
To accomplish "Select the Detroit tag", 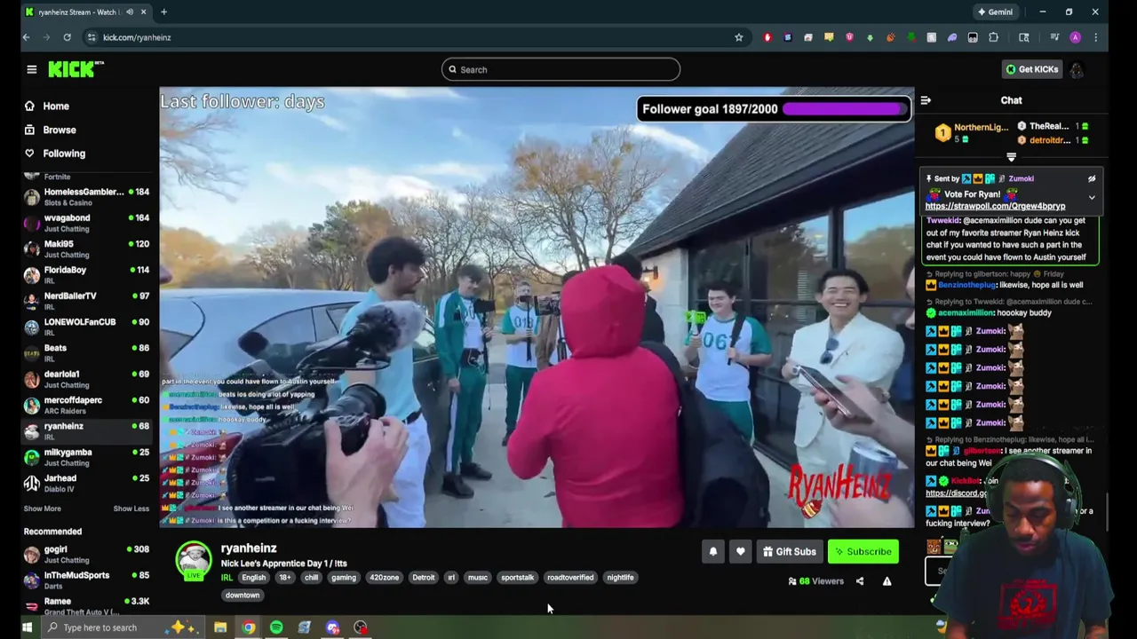I will click(423, 578).
